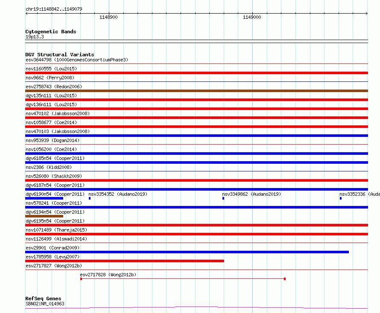Screen dimensions: 380x313
Task: Open nsv3349862 (Audano2019) variant label
Action: pos(251,194)
